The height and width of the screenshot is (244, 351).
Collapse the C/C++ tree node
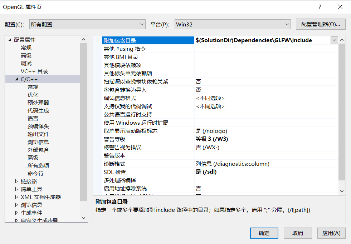pos(16,79)
